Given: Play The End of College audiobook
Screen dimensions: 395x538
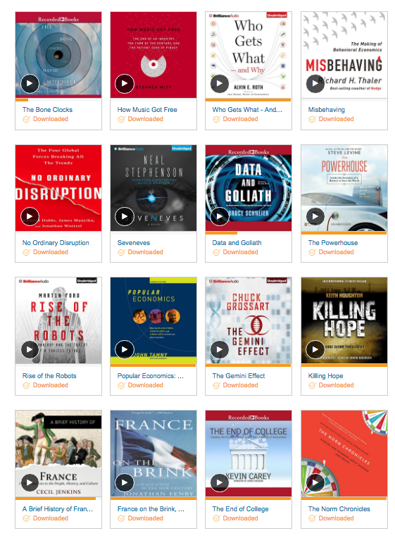Looking at the screenshot, I should 220,483.
